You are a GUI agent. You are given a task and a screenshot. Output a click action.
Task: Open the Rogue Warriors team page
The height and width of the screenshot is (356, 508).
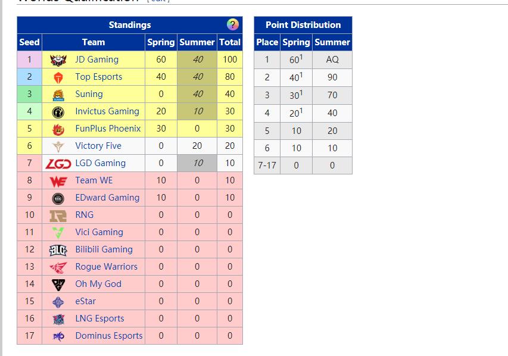pos(106,267)
